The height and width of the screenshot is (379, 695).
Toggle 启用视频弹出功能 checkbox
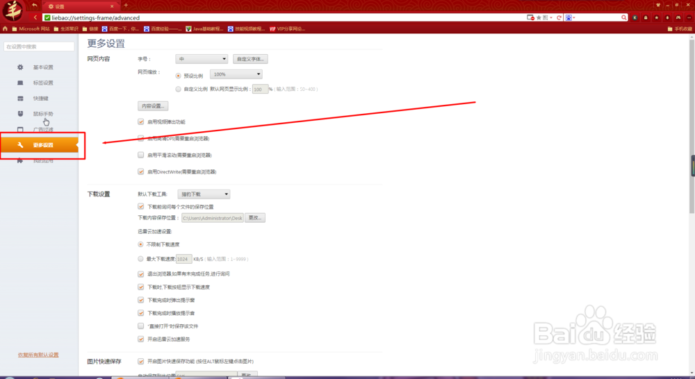[141, 121]
